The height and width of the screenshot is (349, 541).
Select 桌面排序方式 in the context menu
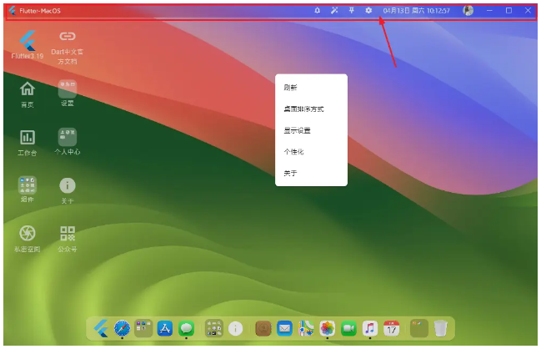[x=311, y=109]
